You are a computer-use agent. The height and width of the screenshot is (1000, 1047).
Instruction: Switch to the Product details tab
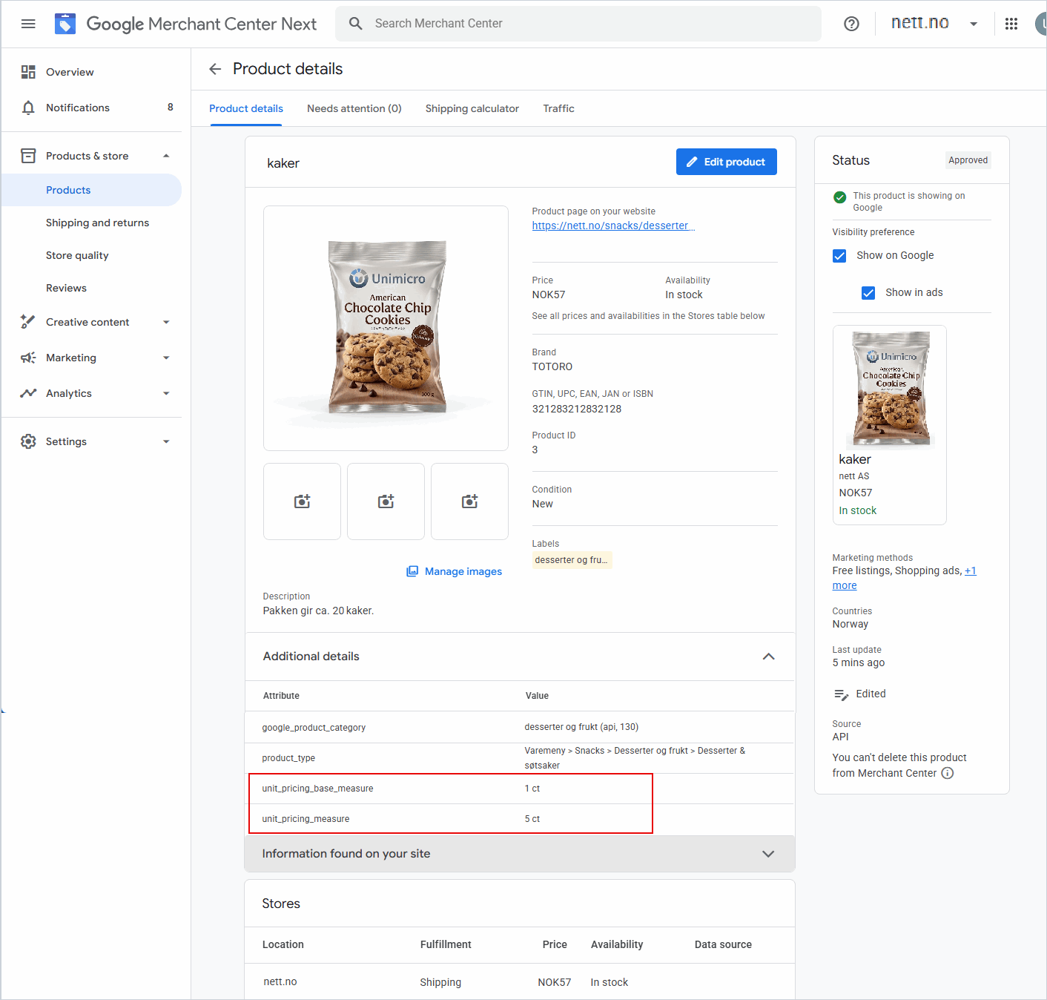(246, 108)
